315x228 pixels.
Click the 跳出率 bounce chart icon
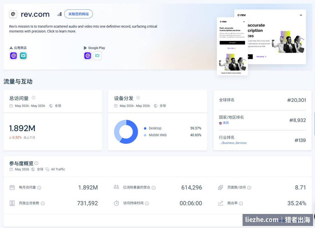click(x=220, y=203)
